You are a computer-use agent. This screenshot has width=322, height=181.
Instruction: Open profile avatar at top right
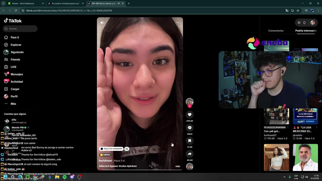coord(313,23)
